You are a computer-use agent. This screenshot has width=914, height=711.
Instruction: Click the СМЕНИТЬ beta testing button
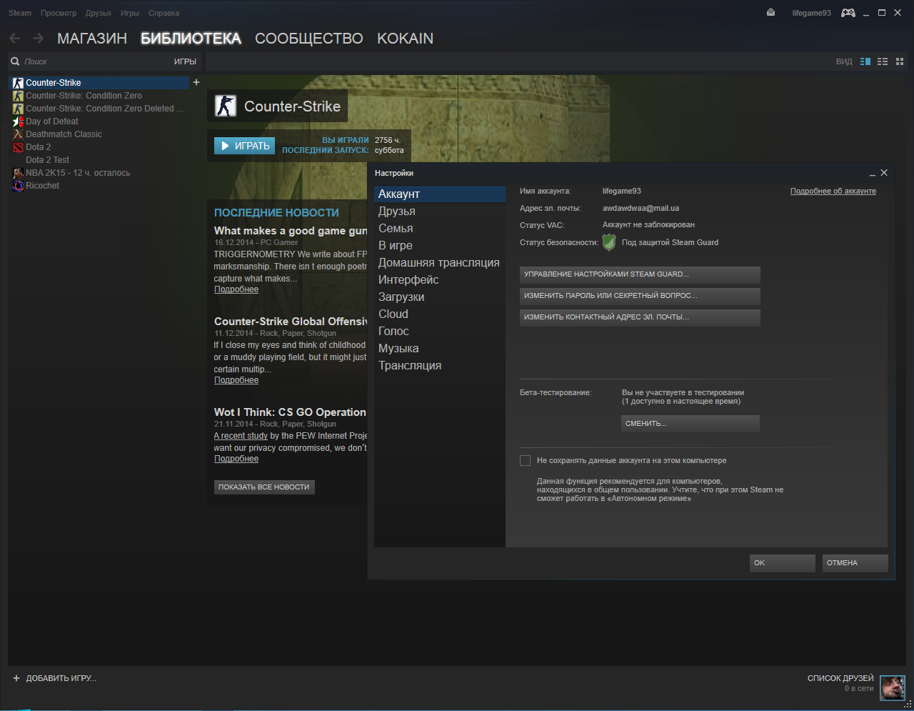[690, 424]
